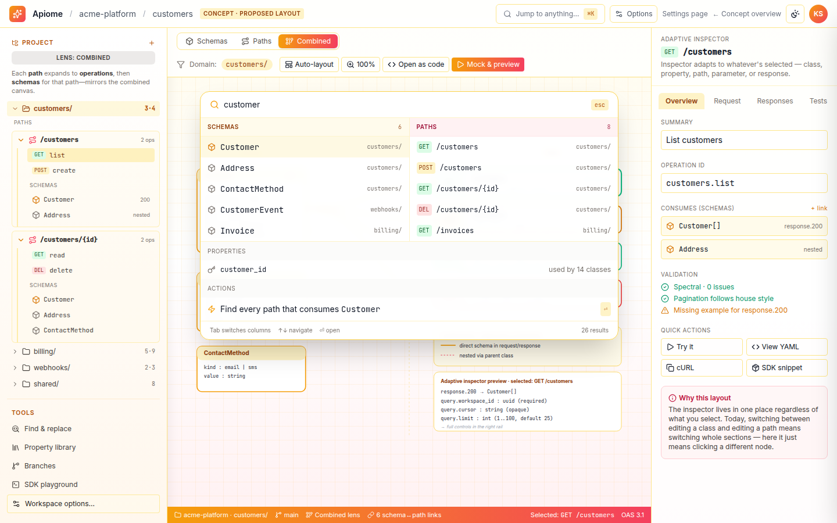Screen dimensions: 837x523
Task: Choose the Customer schema result
Action: [x=305, y=147]
